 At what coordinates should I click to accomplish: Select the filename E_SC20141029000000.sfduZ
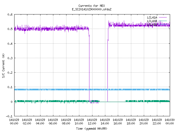click(x=92, y=9)
